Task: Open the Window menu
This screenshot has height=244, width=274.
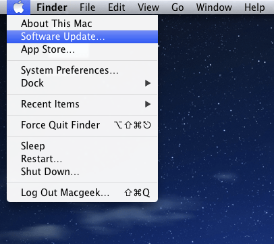Action: [214, 7]
